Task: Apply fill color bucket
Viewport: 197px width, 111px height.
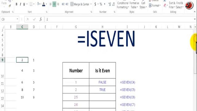Action: click(38, 4)
